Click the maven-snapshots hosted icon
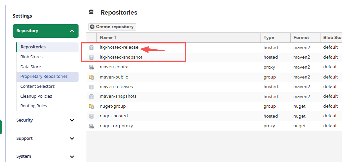 coord(91,96)
